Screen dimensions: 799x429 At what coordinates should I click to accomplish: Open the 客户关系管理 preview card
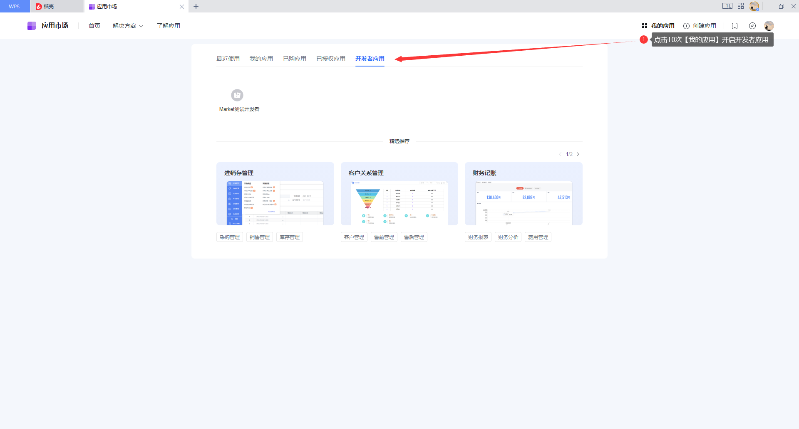point(399,194)
